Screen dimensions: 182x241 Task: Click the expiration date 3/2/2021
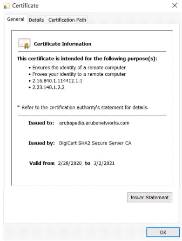[104, 163]
